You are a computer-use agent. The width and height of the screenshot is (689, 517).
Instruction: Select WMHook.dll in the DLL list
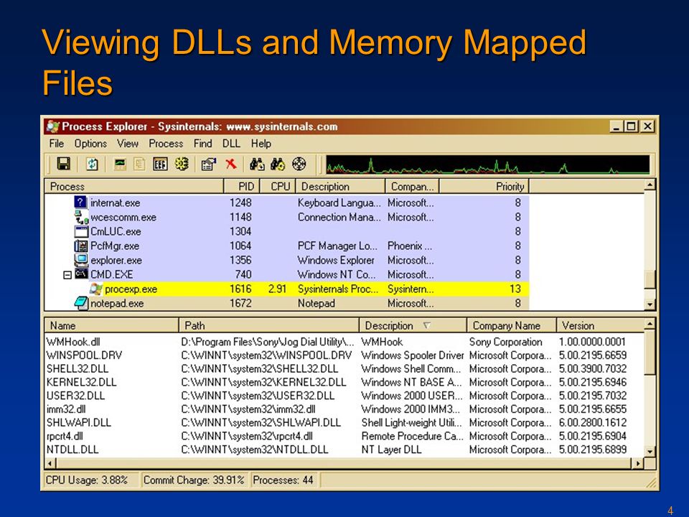tap(73, 342)
